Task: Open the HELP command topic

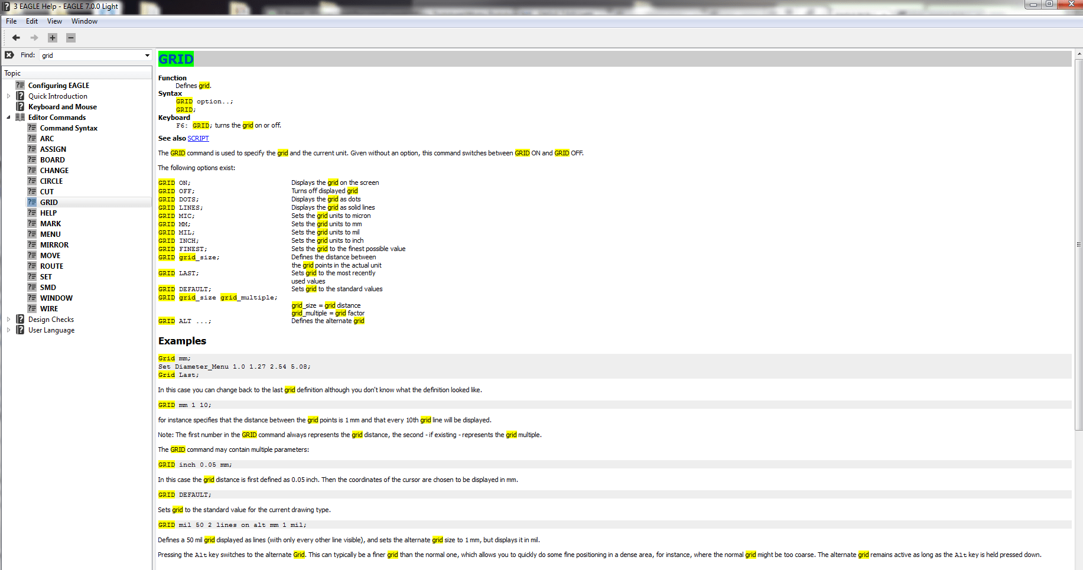Action: coord(48,213)
